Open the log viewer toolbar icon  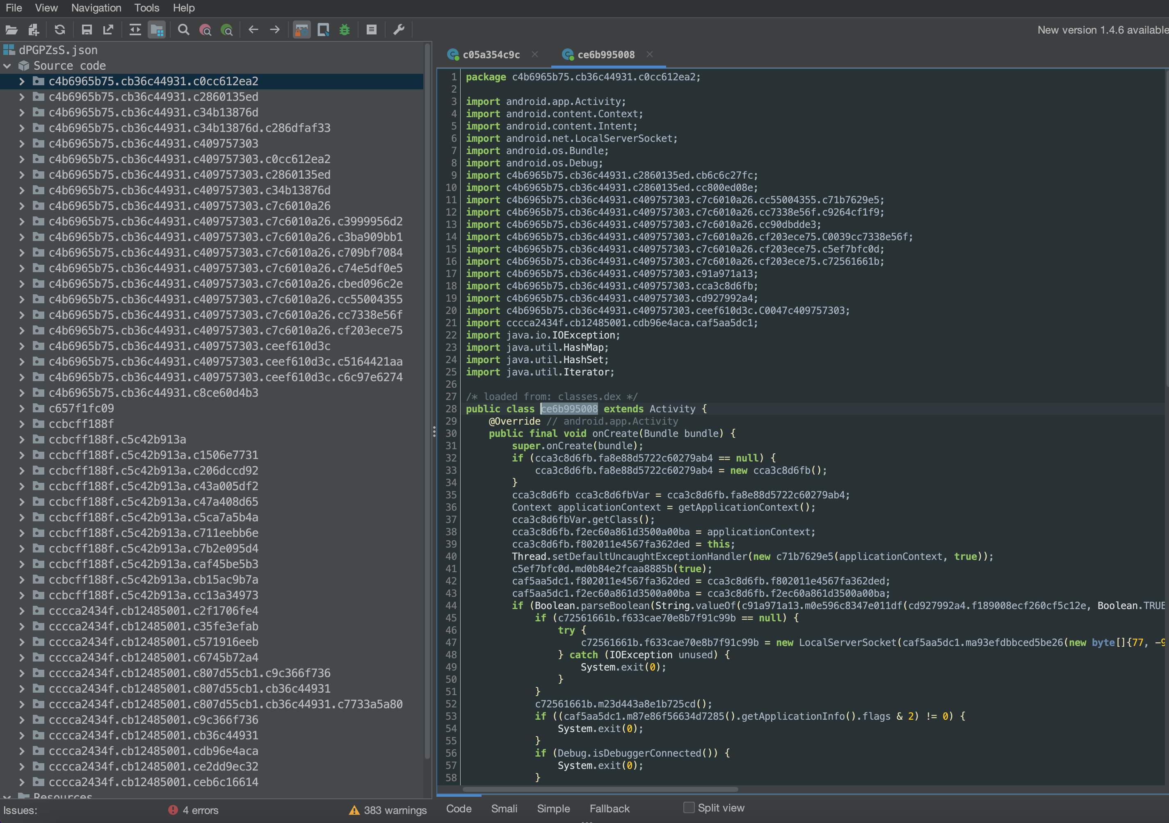coord(372,30)
